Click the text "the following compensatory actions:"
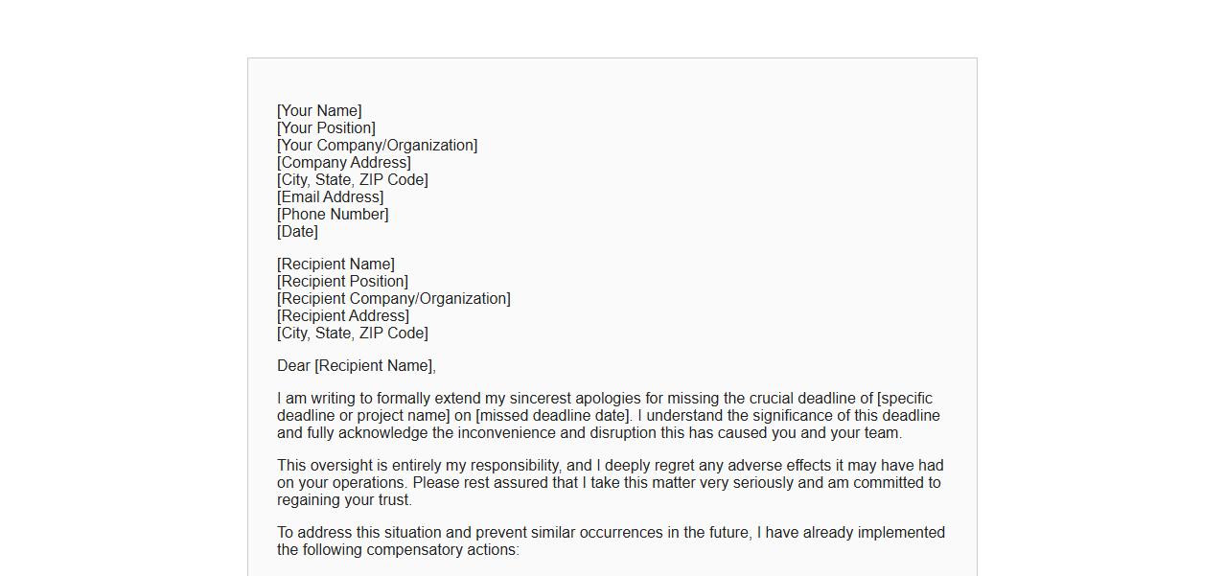1225x576 pixels. point(398,550)
